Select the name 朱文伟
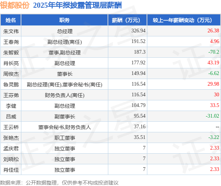This screenshot has height=186, width=221. pos(11,31)
